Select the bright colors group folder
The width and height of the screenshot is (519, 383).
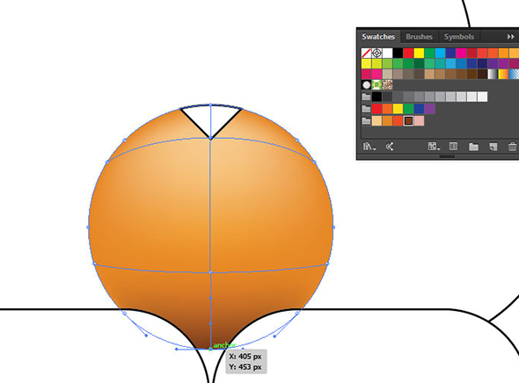[x=366, y=109]
